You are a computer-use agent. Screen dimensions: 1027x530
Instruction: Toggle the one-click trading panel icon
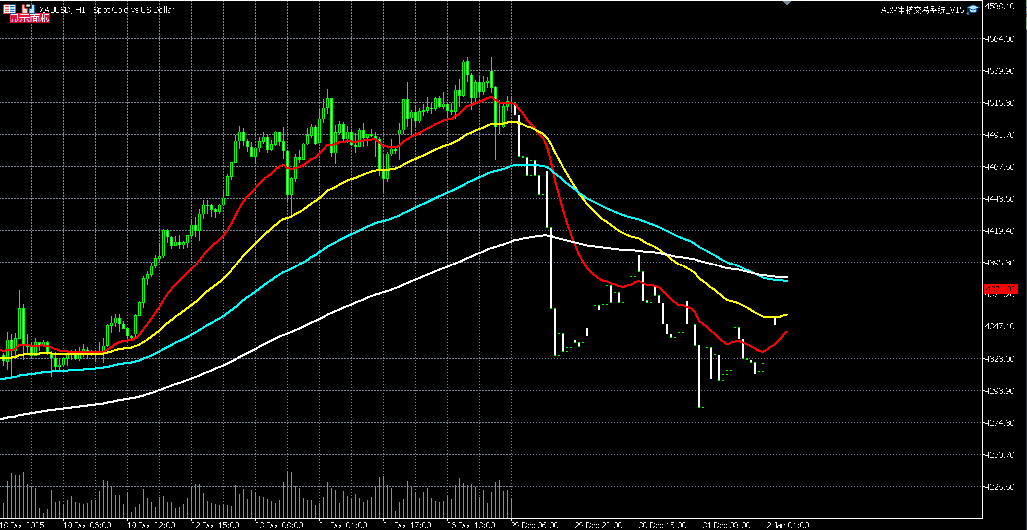click(9, 9)
